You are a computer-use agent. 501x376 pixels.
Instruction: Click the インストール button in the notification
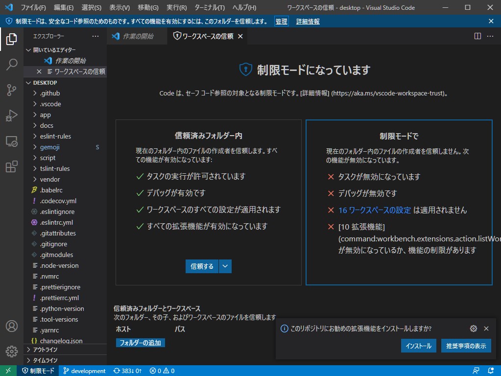pyautogui.click(x=418, y=345)
